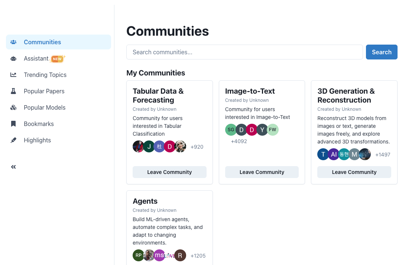Image resolution: width=415 pixels, height=265 pixels.
Task: Click the RP avatar in the Agents community
Action: (x=138, y=255)
